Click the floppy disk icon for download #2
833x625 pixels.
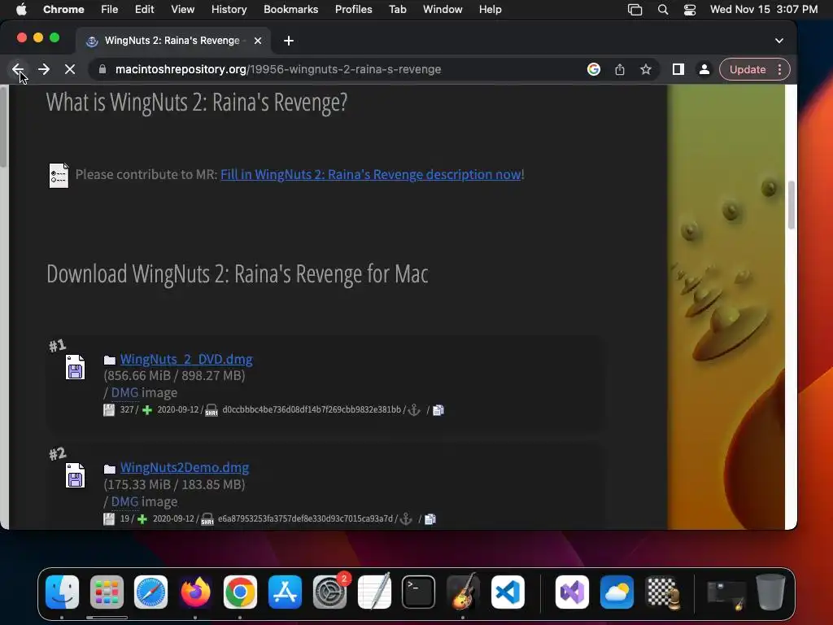tap(75, 475)
